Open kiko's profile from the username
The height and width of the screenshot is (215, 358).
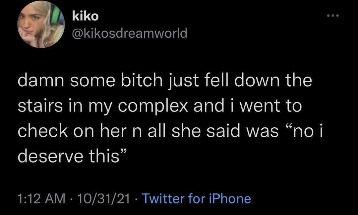click(130, 33)
